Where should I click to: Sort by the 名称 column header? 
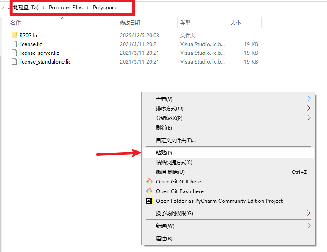pos(16,23)
